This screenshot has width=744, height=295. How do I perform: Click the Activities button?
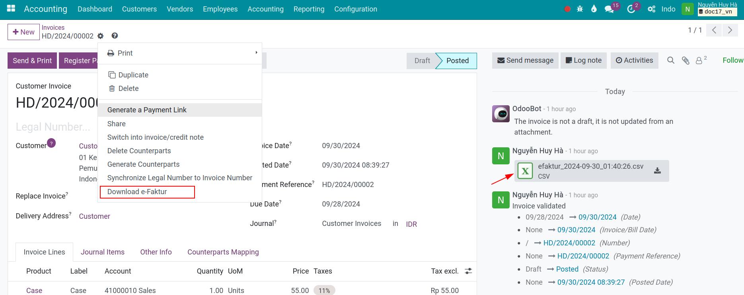[635, 60]
